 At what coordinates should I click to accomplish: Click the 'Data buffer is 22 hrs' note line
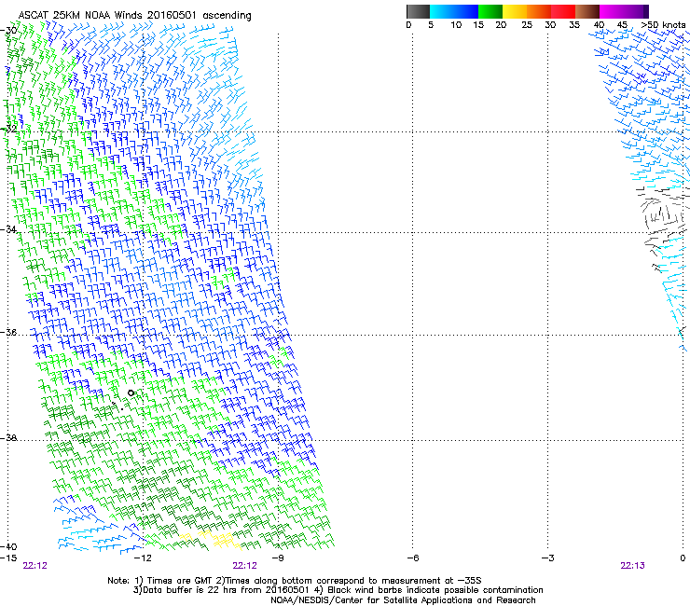(338, 590)
